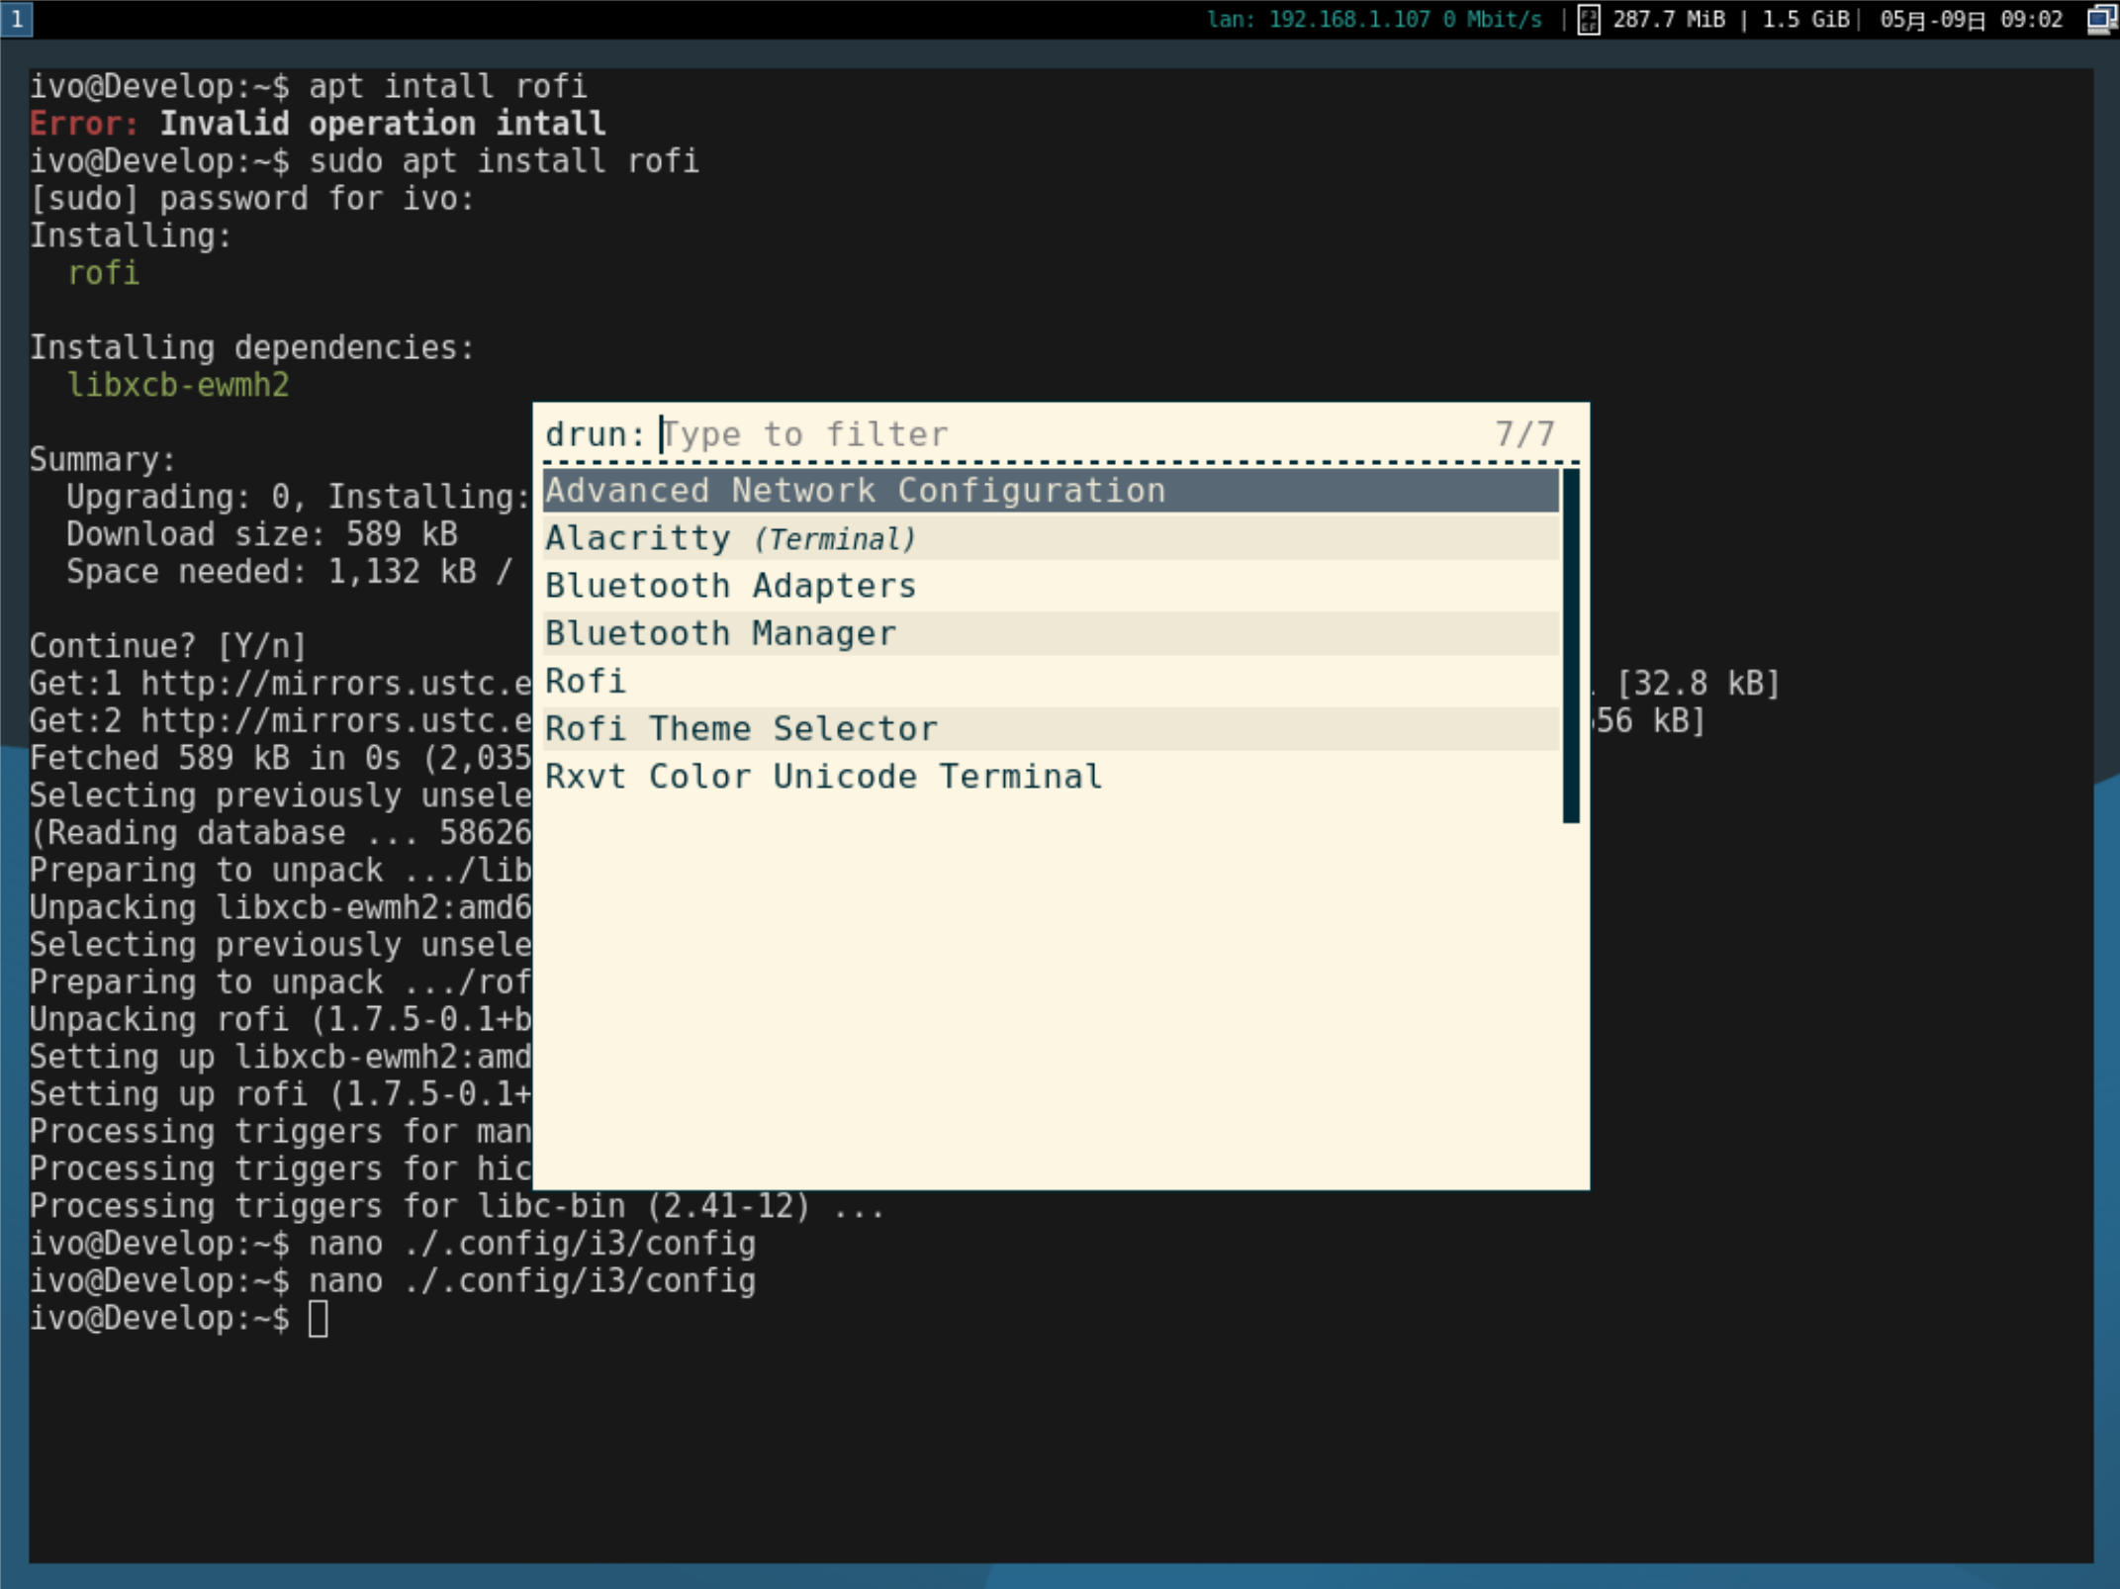The width and height of the screenshot is (2120, 1589).
Task: Launch Rxvt Color Unicode Terminal
Action: pos(1051,776)
